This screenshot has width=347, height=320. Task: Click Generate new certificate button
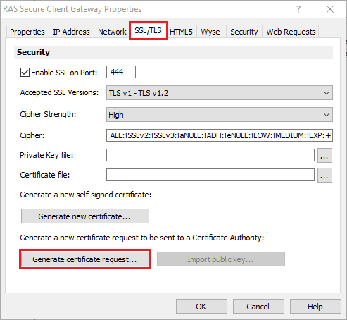pos(85,216)
